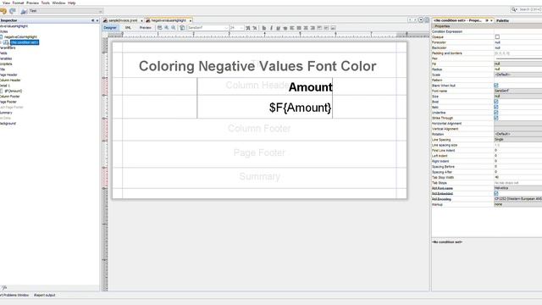The image size is (542, 305).
Task: Open the Test datasource dropdown
Action: coord(66,11)
